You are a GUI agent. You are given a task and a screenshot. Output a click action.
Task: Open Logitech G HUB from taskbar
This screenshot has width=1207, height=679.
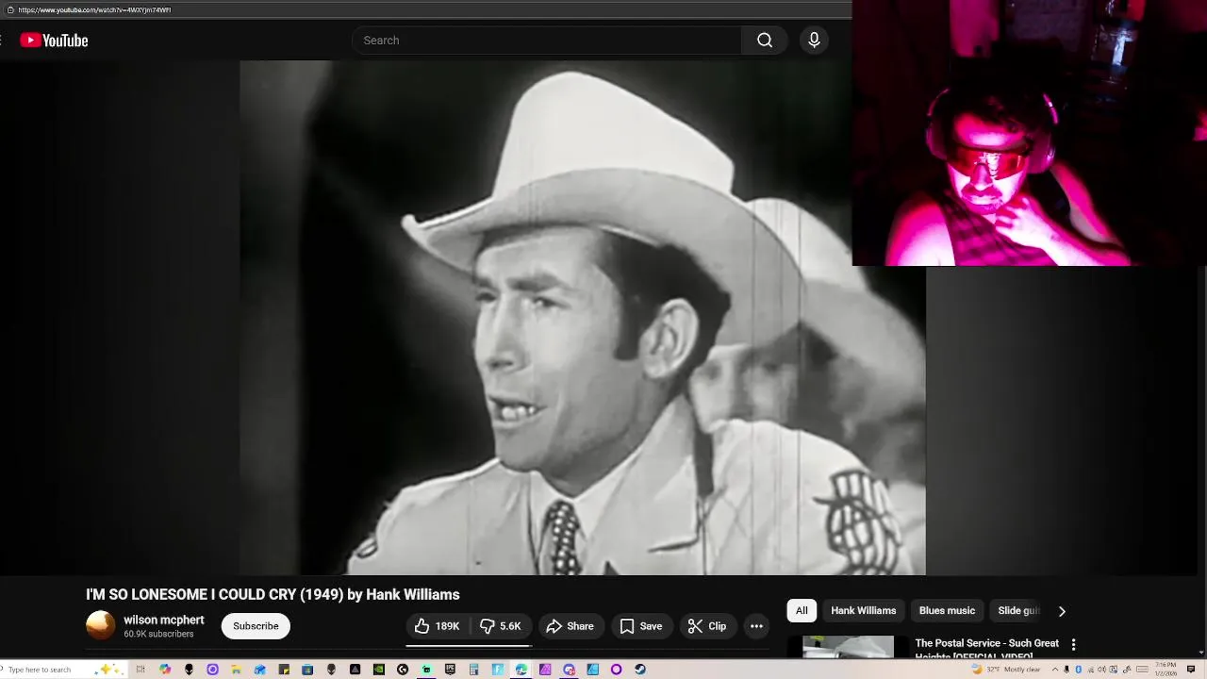click(x=403, y=670)
